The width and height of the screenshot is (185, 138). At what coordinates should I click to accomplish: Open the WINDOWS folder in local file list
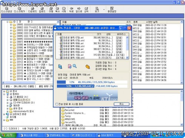pyautogui.click(x=68, y=119)
